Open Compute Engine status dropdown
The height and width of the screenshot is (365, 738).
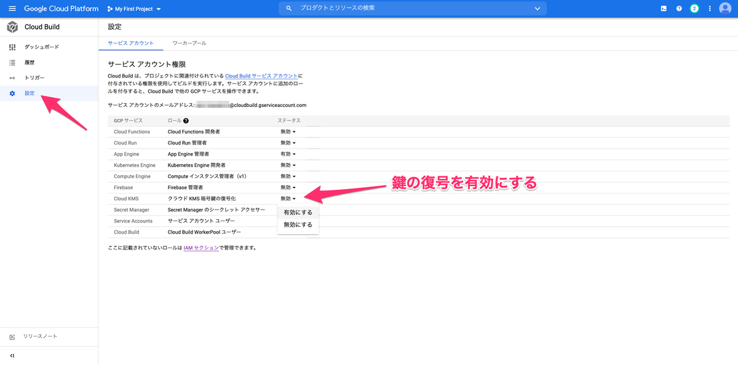(288, 176)
